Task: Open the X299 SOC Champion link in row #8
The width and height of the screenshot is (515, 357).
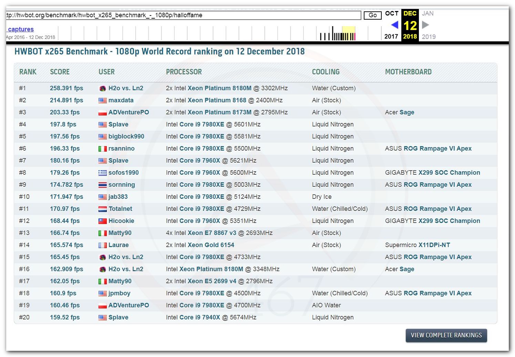Action: coord(449,173)
